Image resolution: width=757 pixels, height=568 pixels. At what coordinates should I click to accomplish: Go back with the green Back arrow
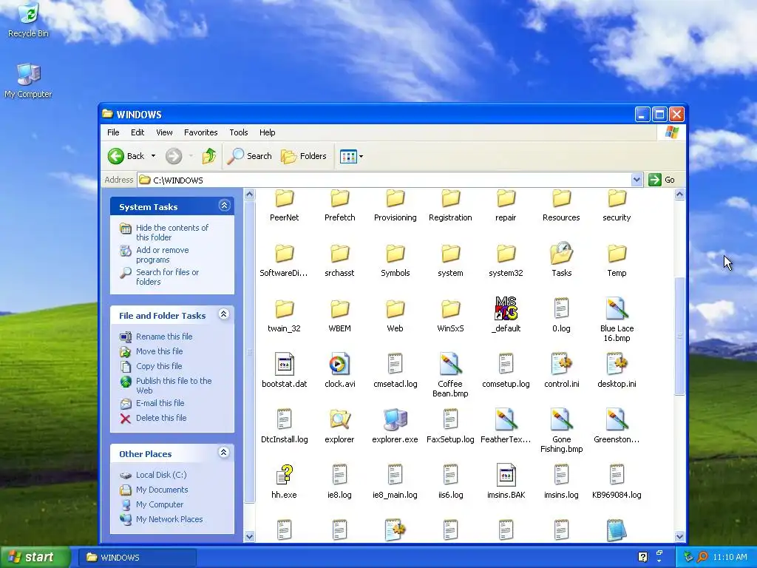[x=126, y=156]
